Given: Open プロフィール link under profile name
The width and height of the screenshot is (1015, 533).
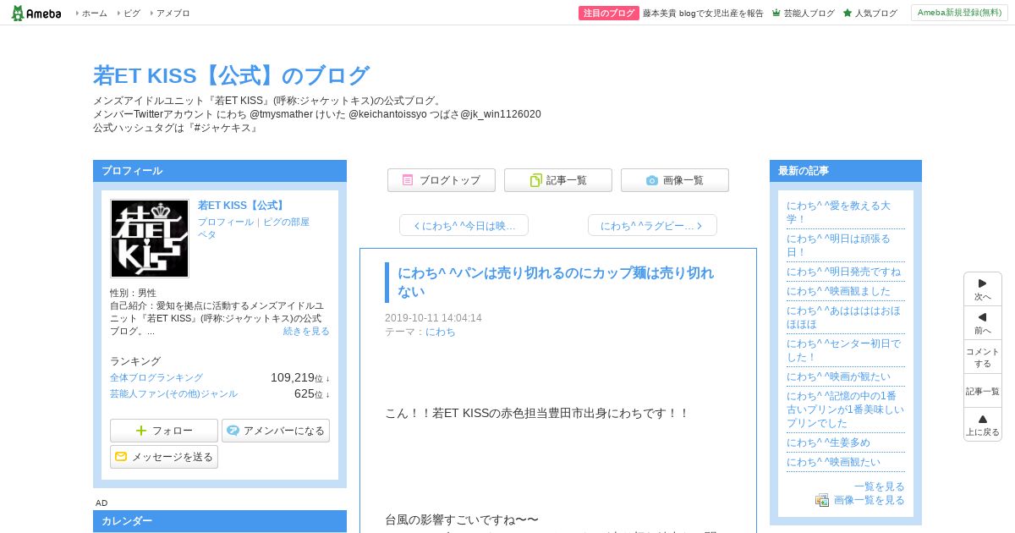Looking at the screenshot, I should coord(226,223).
